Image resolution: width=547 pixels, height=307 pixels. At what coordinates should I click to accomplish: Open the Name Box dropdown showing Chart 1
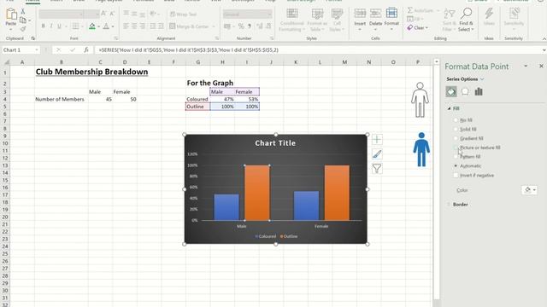tap(36, 50)
